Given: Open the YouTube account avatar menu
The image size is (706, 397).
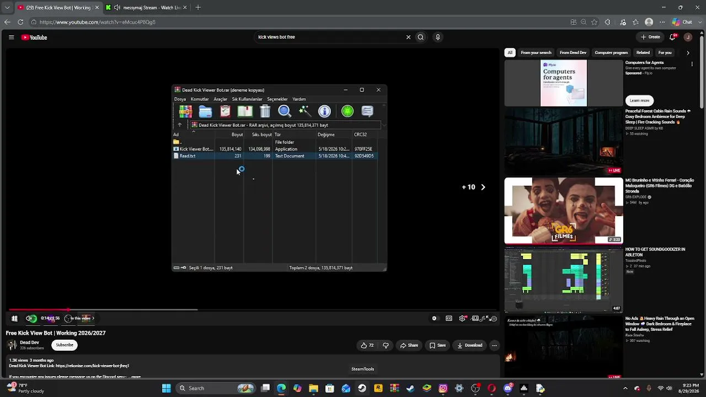Looking at the screenshot, I should (x=688, y=37).
